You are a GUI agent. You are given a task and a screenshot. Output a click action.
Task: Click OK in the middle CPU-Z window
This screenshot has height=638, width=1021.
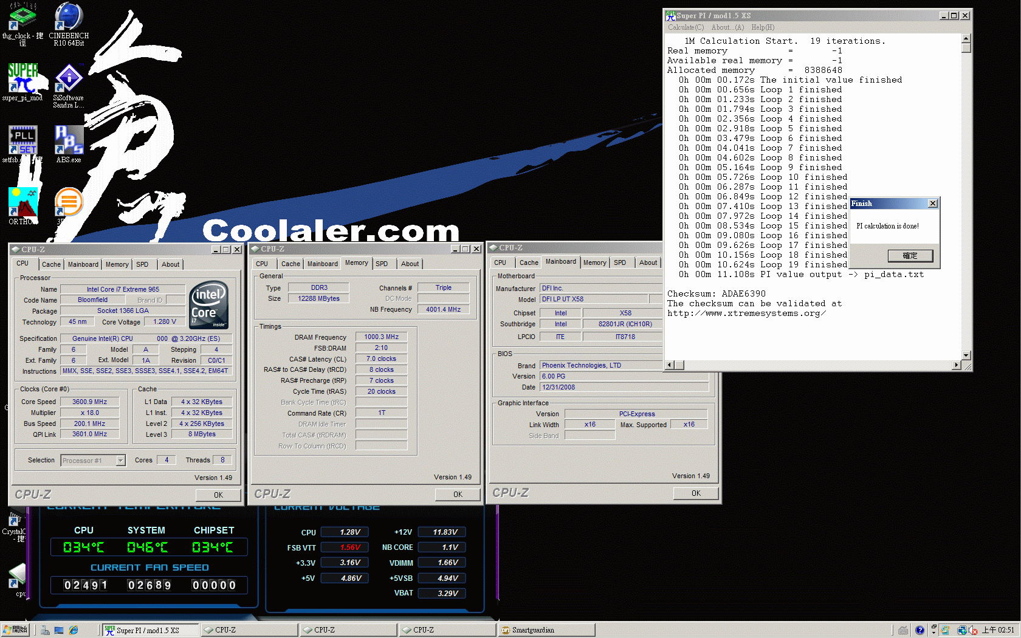tap(458, 495)
